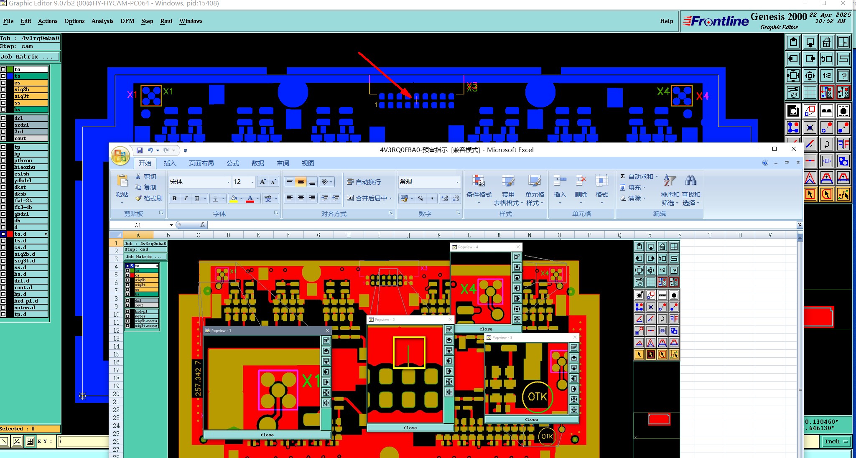Screen dimensions: 856x458
Task: Click the 1:2 zoom scale icon
Action: tap(826, 76)
